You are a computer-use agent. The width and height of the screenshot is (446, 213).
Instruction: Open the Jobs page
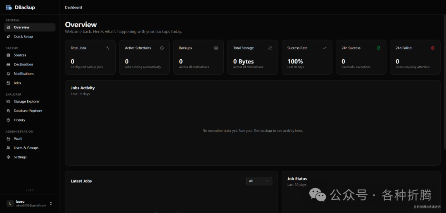click(30, 83)
